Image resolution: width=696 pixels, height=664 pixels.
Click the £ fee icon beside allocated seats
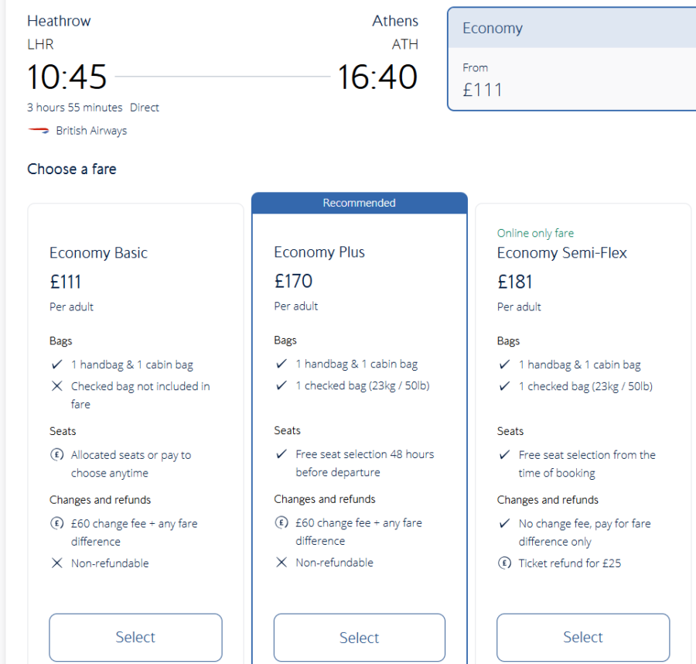[x=57, y=457]
